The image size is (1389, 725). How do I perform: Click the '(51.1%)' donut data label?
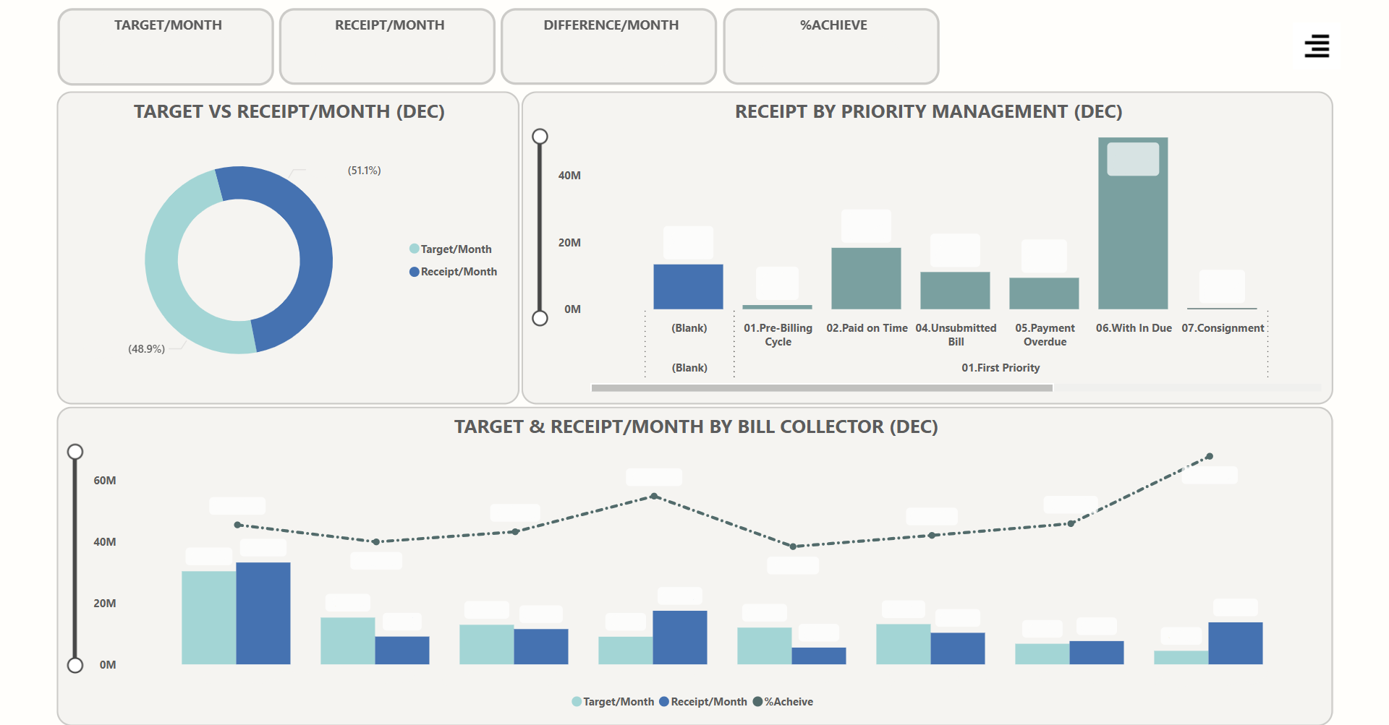point(364,171)
